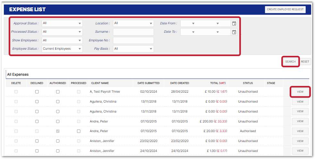This screenshot has height=159, width=315.
Task: Tick Authorised checkbox for A, Test Payroll Three
Action: coord(58,92)
